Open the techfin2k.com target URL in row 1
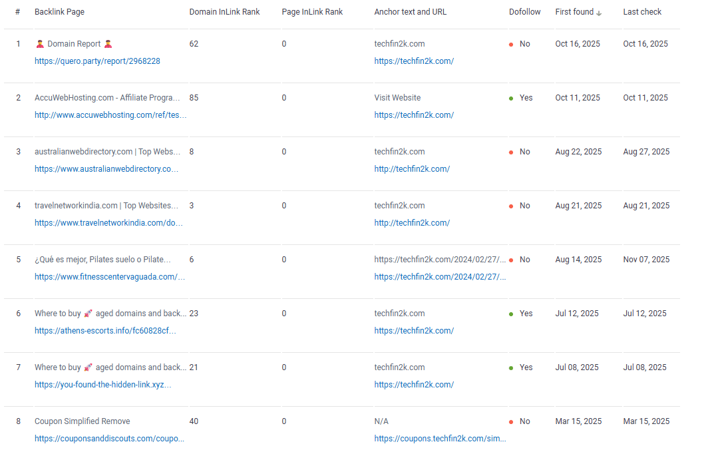The height and width of the screenshot is (464, 722). click(x=414, y=61)
